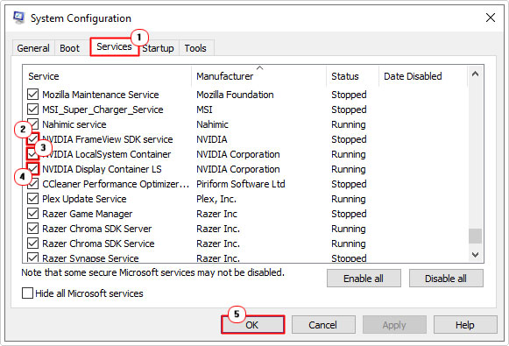Click the System Configuration title bar icon
This screenshot has width=509, height=346.
pos(18,18)
